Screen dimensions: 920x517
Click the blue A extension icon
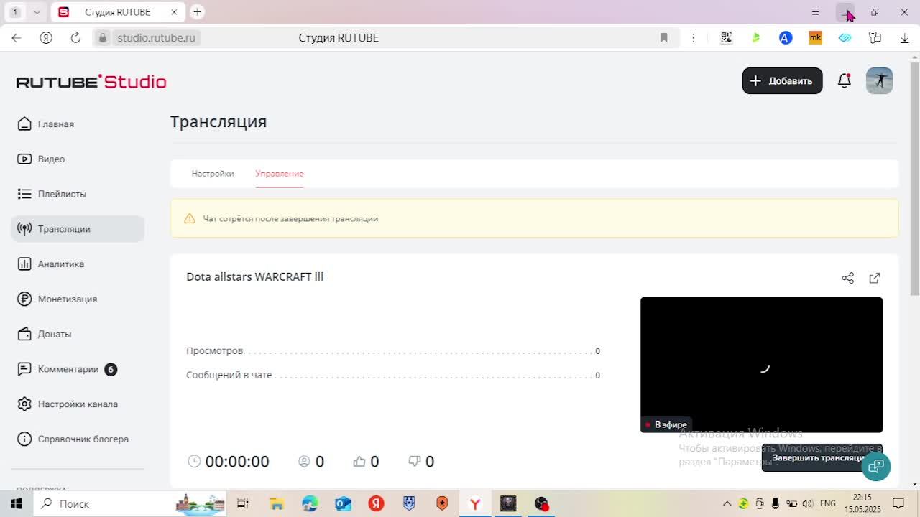[x=786, y=38]
